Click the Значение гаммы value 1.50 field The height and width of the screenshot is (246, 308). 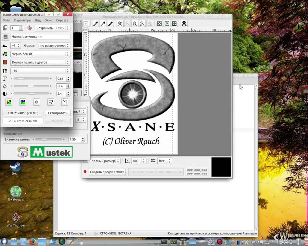pos(75,139)
